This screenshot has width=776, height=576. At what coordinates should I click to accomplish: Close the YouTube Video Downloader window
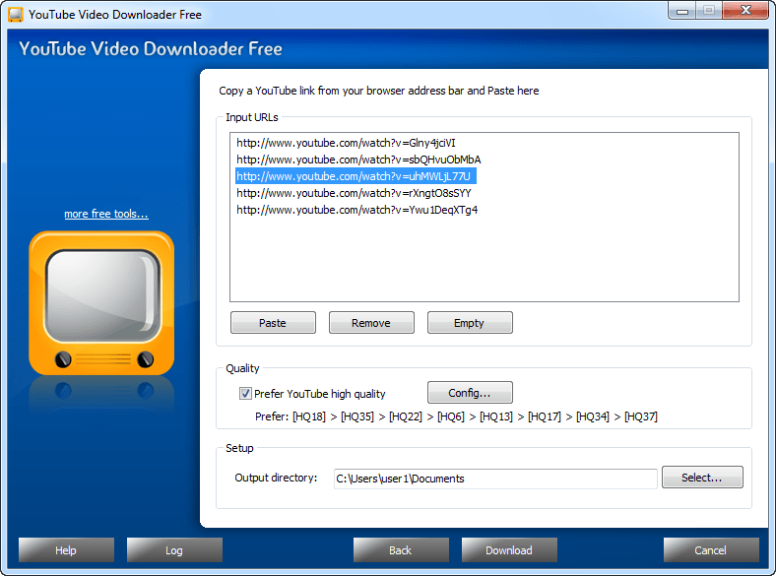(x=745, y=11)
